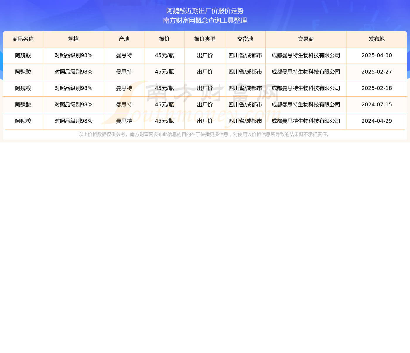Click the 报价 column header
The height and width of the screenshot is (353, 410).
coord(165,39)
